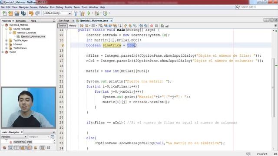278x156 pixels.
Task: Click the Save All toolbar icon
Action: coord(23,13)
